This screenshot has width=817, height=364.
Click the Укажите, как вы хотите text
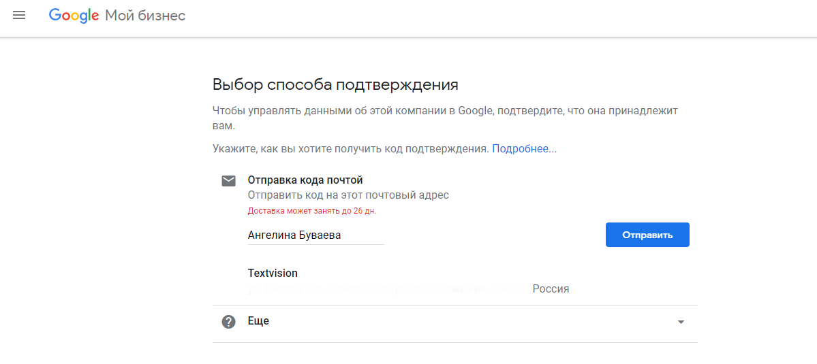(x=350, y=148)
